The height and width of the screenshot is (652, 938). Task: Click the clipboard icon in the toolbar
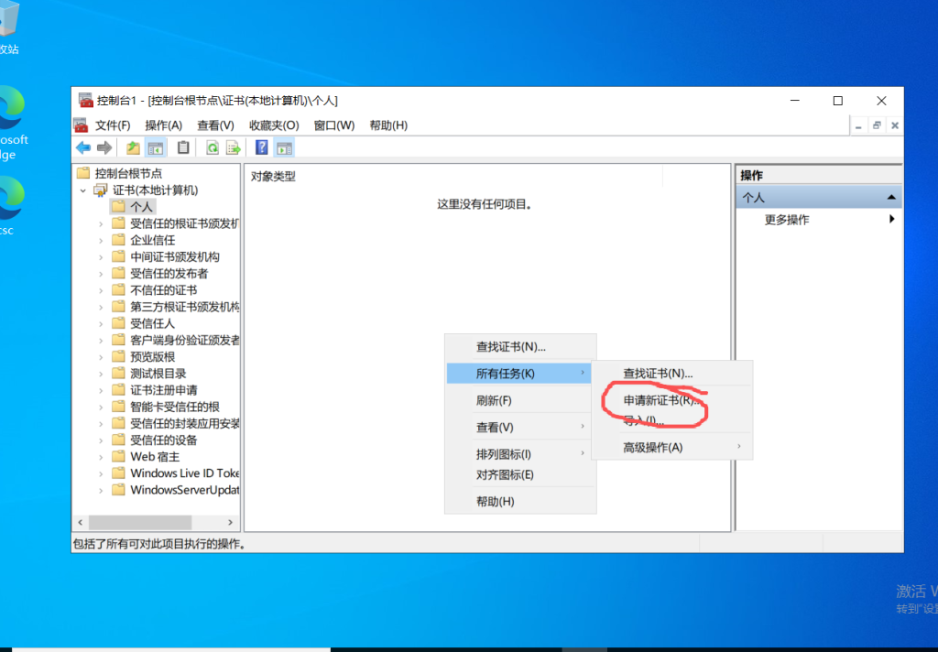183,147
